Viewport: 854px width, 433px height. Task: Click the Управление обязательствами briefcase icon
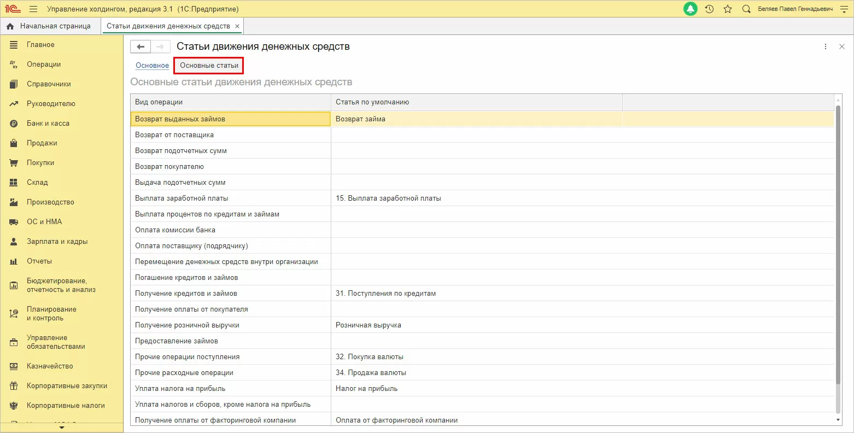point(14,342)
